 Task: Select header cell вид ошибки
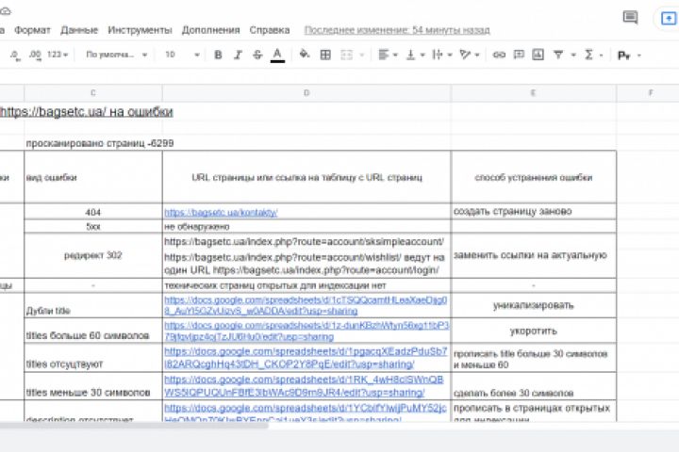pyautogui.click(x=93, y=177)
